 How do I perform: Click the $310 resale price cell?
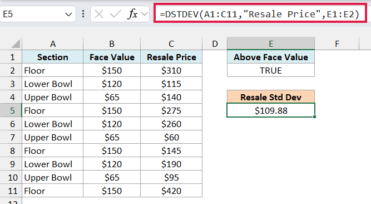tap(171, 70)
